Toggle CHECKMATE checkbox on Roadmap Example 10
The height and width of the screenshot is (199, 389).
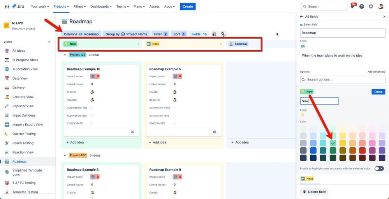point(92,124)
